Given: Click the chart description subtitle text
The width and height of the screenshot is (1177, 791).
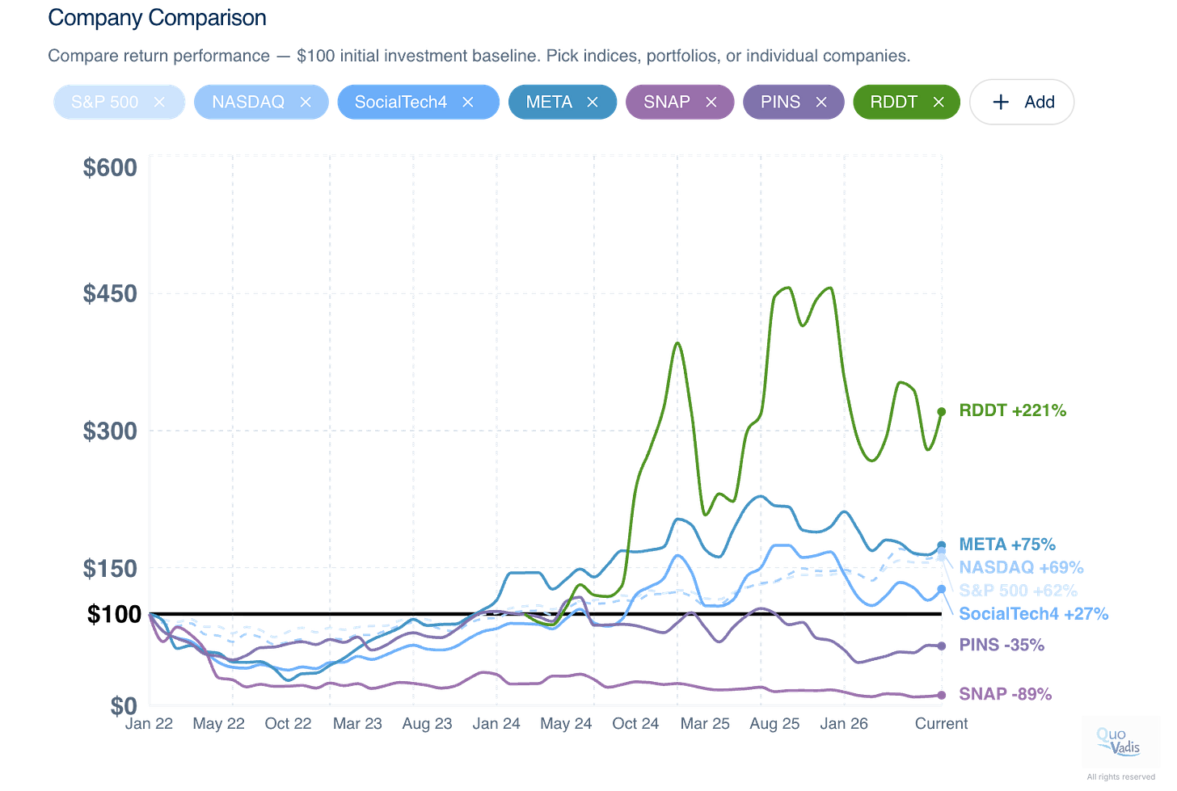Looking at the screenshot, I should 479,56.
